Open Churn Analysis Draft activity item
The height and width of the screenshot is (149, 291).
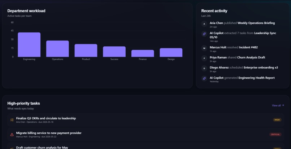click(x=251, y=58)
